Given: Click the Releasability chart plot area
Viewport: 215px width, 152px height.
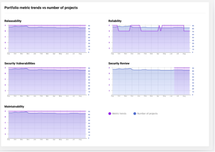Looking at the screenshot, I should (x=47, y=39).
